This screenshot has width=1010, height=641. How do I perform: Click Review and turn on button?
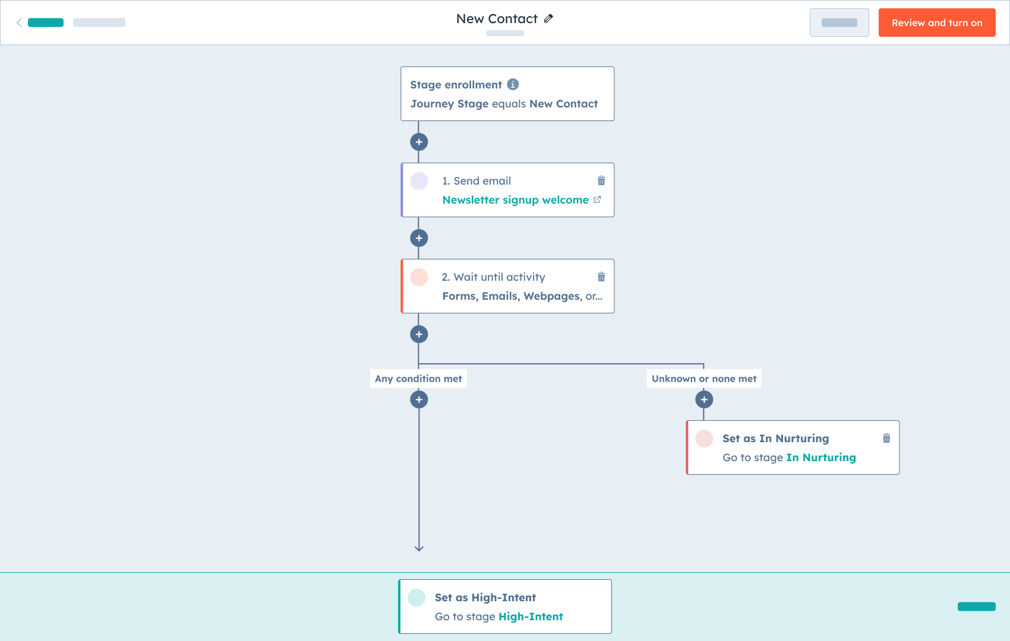(x=936, y=23)
